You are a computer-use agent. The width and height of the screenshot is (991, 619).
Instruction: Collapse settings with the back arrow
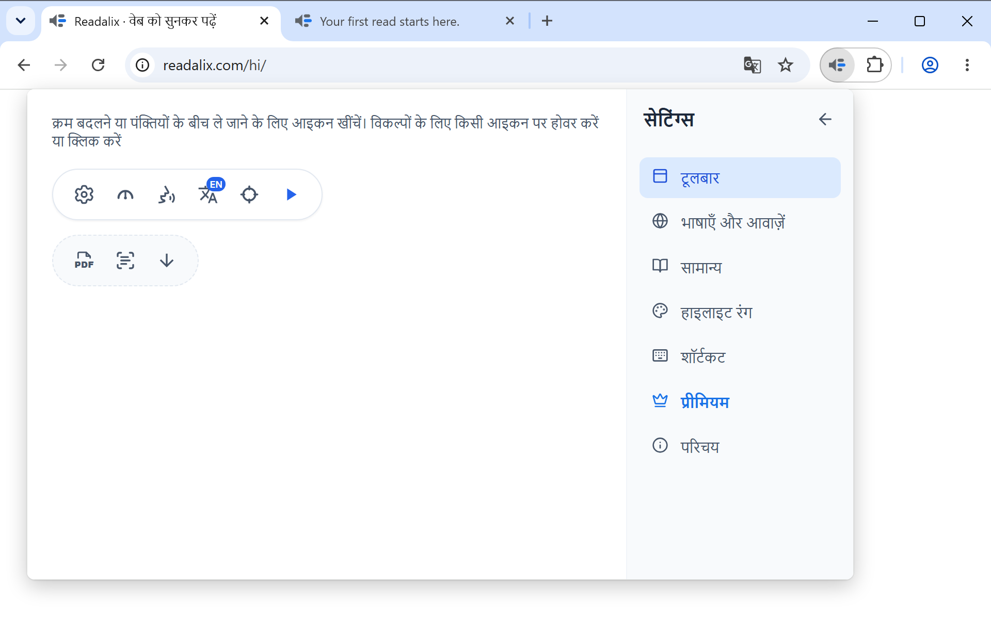coord(825,120)
